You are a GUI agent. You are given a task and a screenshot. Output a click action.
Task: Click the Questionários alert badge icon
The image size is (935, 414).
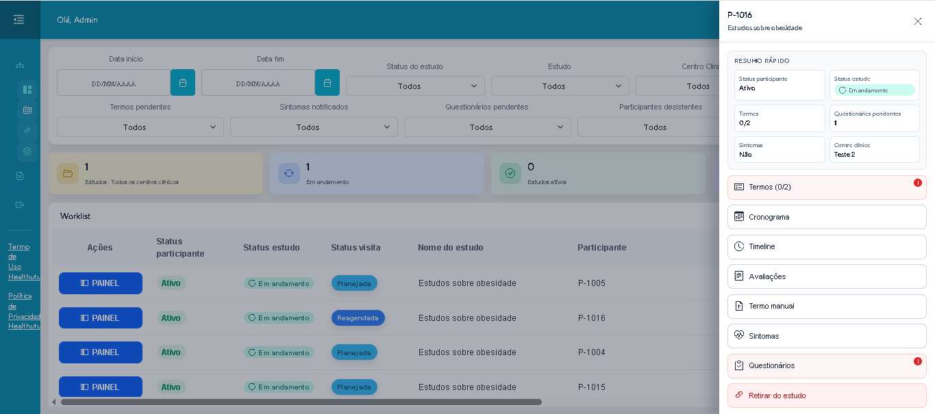pos(918,361)
